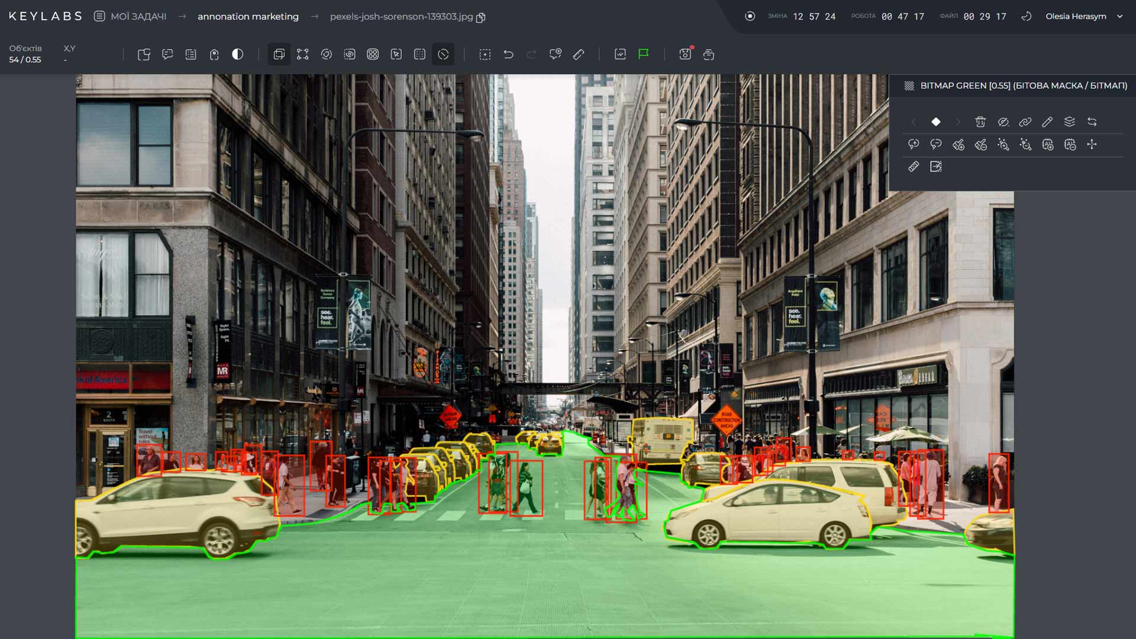
Task: Delete the BITMAP GREEN mask with trash icon
Action: point(980,122)
